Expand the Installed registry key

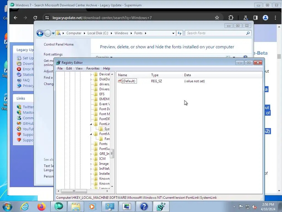coord(91,174)
